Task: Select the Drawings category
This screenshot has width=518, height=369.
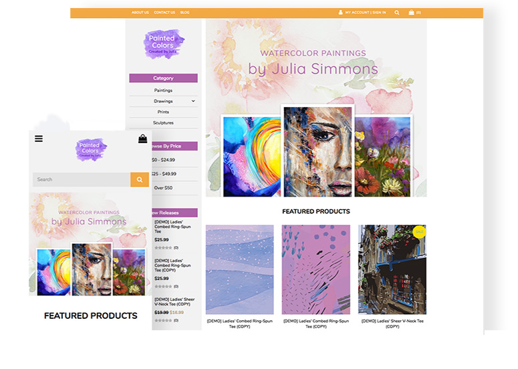Action: (x=163, y=101)
